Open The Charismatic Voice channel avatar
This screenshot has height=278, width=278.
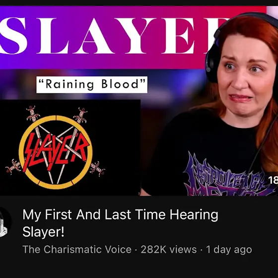[5, 222]
